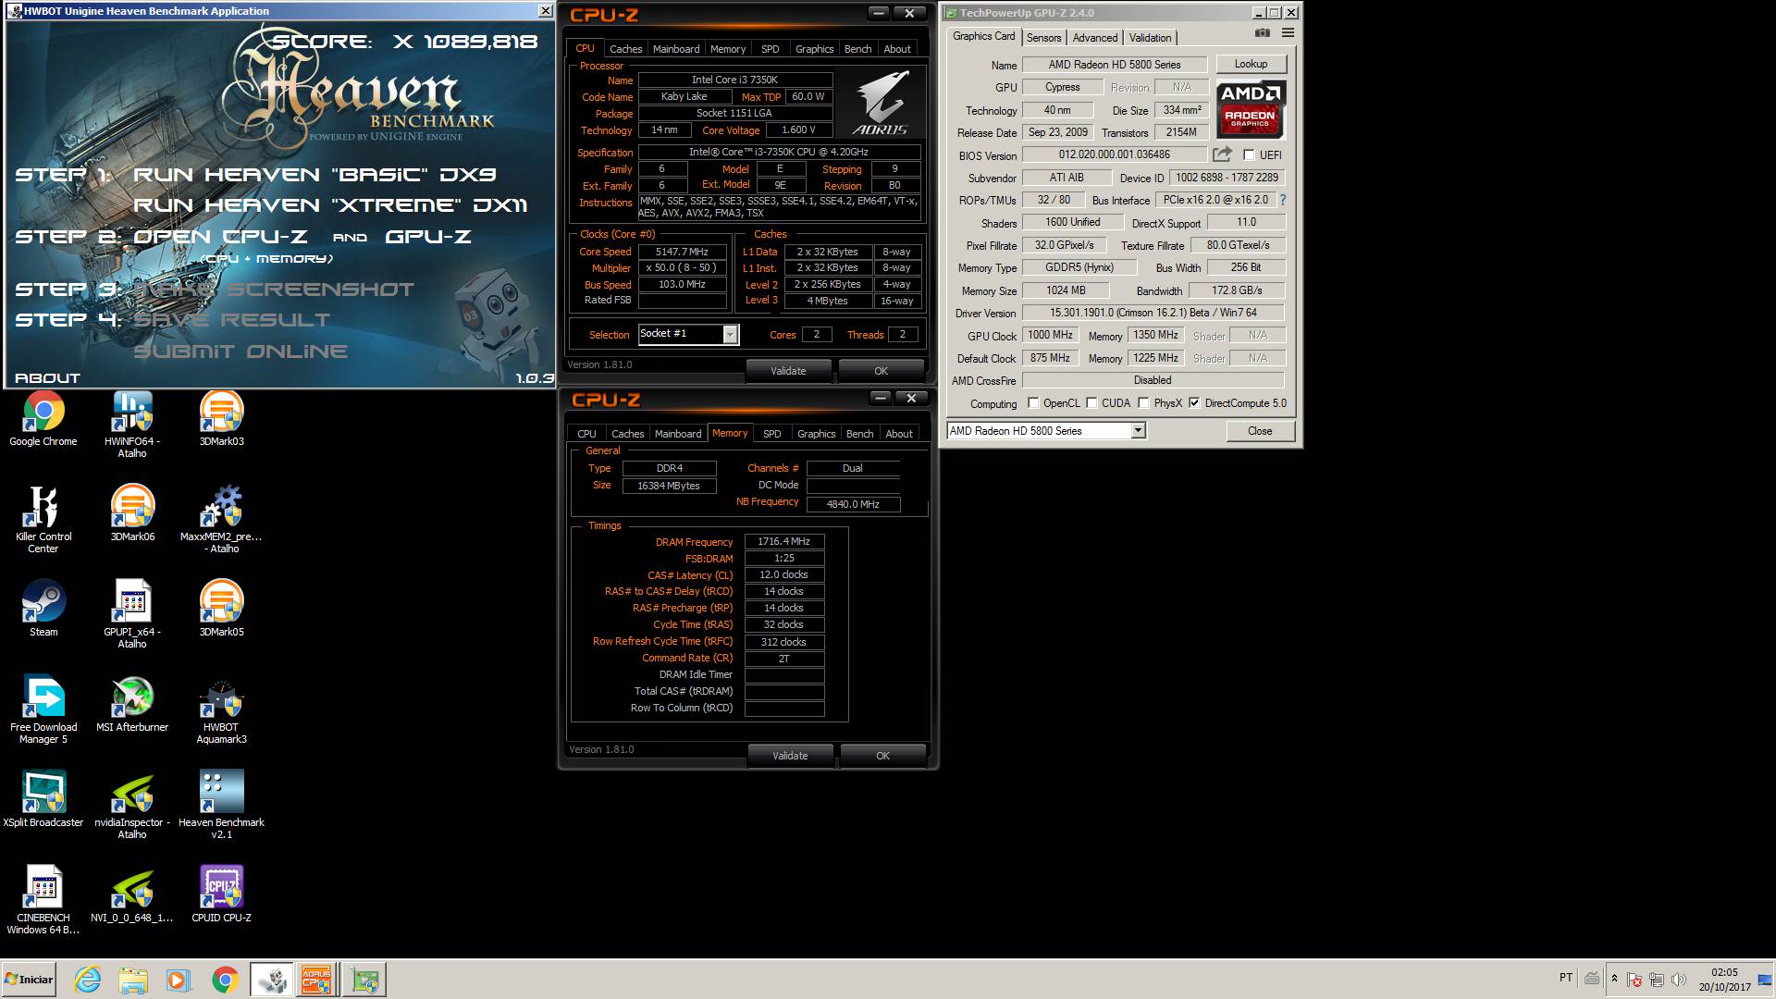Open Iniciar start menu button
Image resolution: width=1776 pixels, height=999 pixels.
point(29,980)
